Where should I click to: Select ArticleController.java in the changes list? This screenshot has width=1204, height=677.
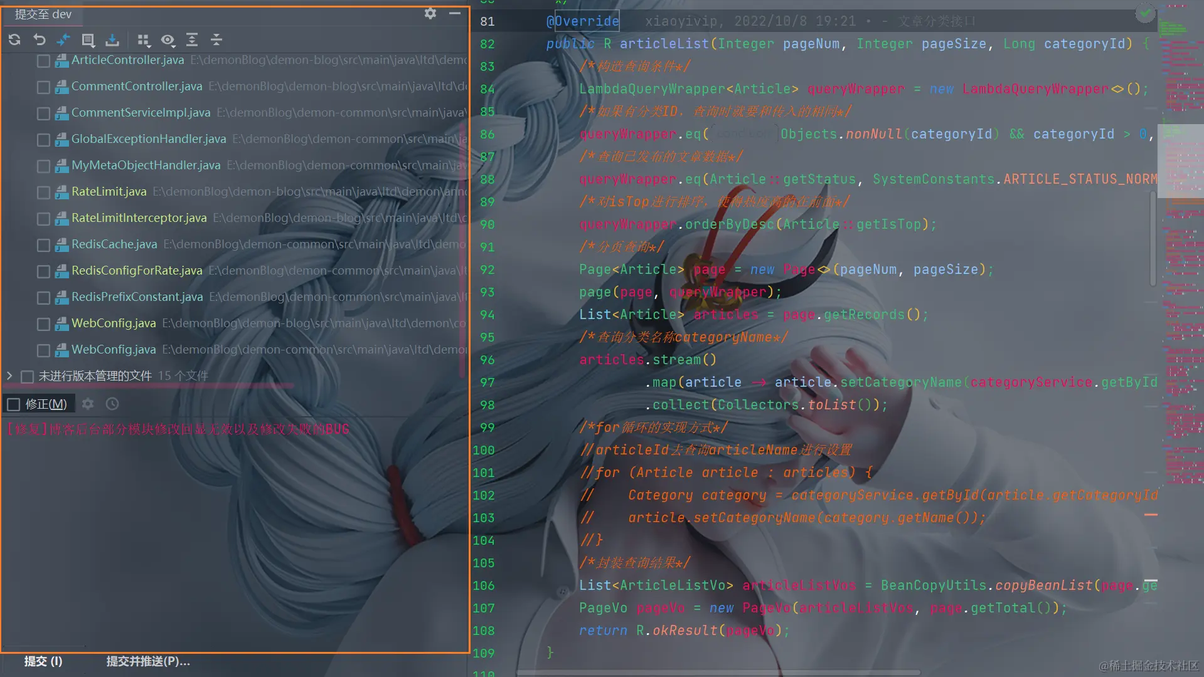point(128,60)
